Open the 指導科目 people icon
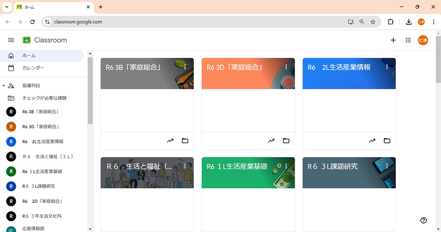 11,86
